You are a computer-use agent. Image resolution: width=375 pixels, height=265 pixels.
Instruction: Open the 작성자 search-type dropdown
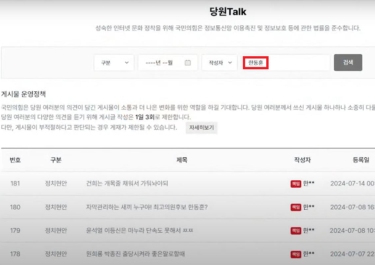pos(219,63)
